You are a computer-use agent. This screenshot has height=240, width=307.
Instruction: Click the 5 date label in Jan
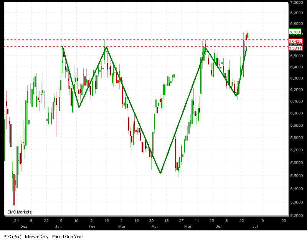(61, 220)
